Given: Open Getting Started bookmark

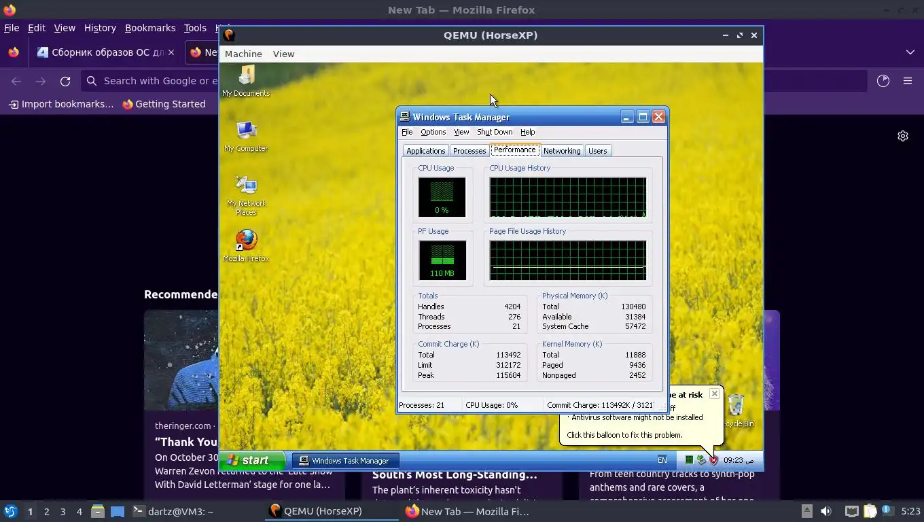Looking at the screenshot, I should point(164,104).
